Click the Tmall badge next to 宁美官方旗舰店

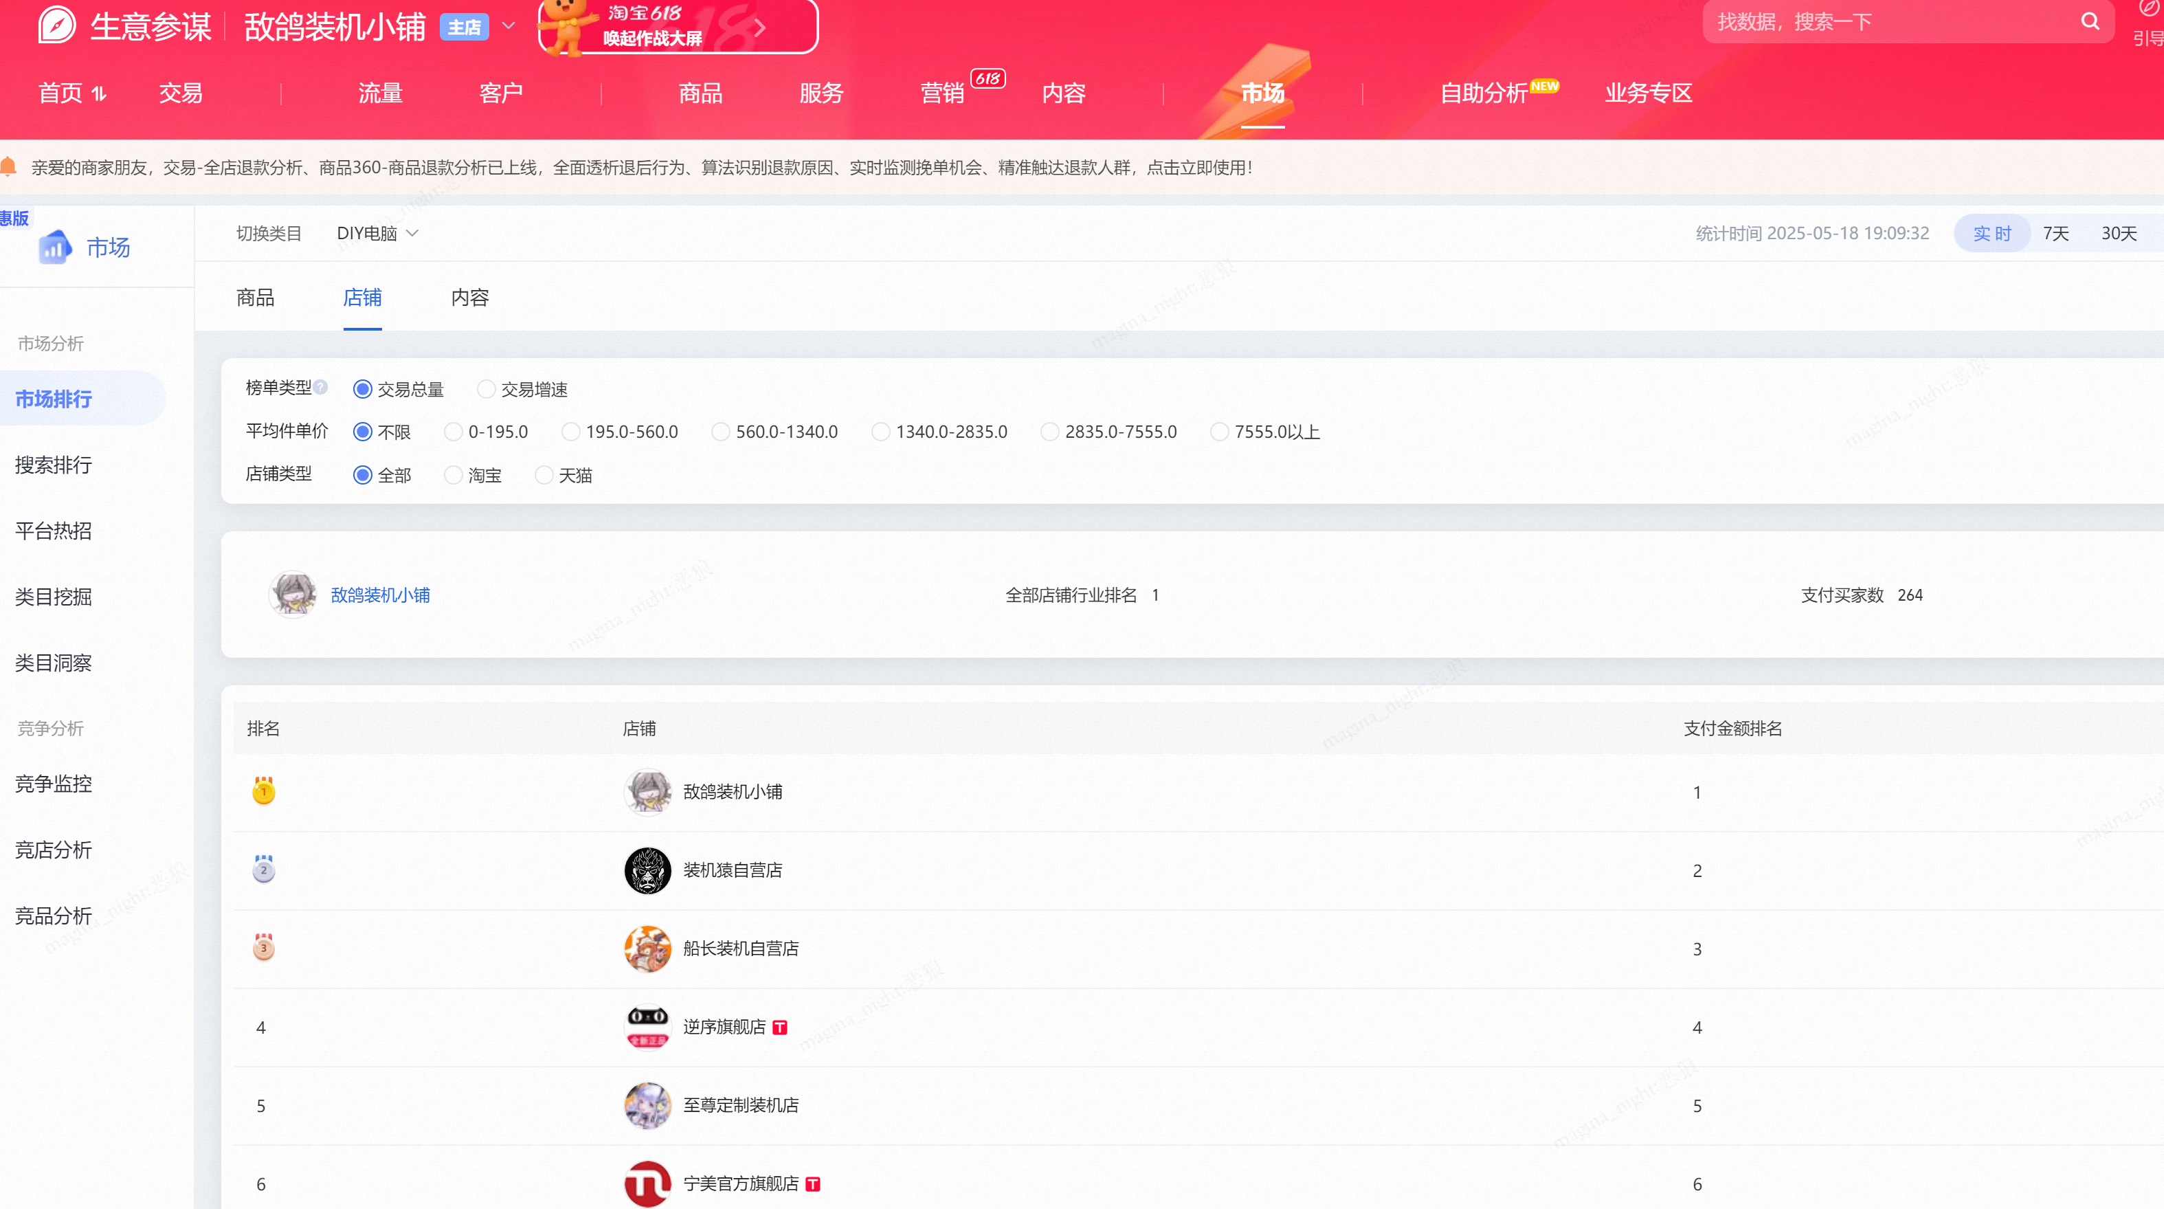coord(812,1184)
